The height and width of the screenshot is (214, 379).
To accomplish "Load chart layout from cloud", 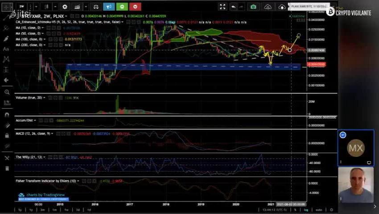I will click(x=268, y=7).
